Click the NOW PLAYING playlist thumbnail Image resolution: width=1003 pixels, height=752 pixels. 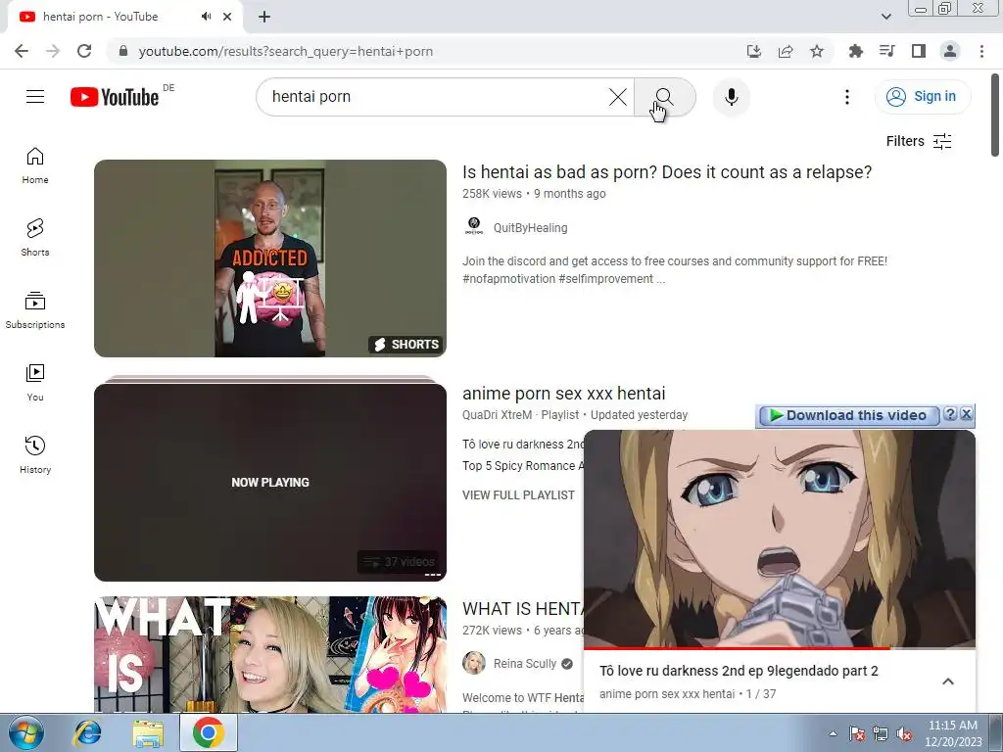click(270, 482)
